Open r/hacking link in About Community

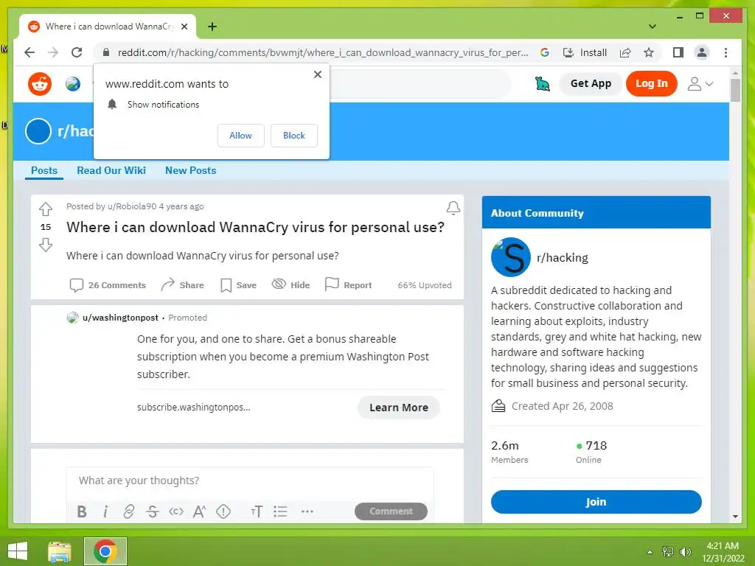[x=563, y=257]
